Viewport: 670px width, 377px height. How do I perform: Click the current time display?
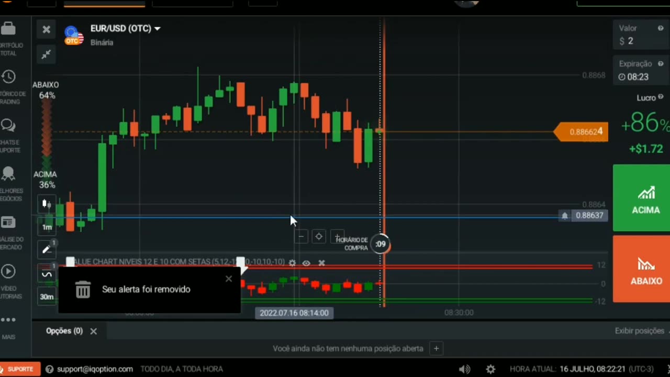(582, 369)
